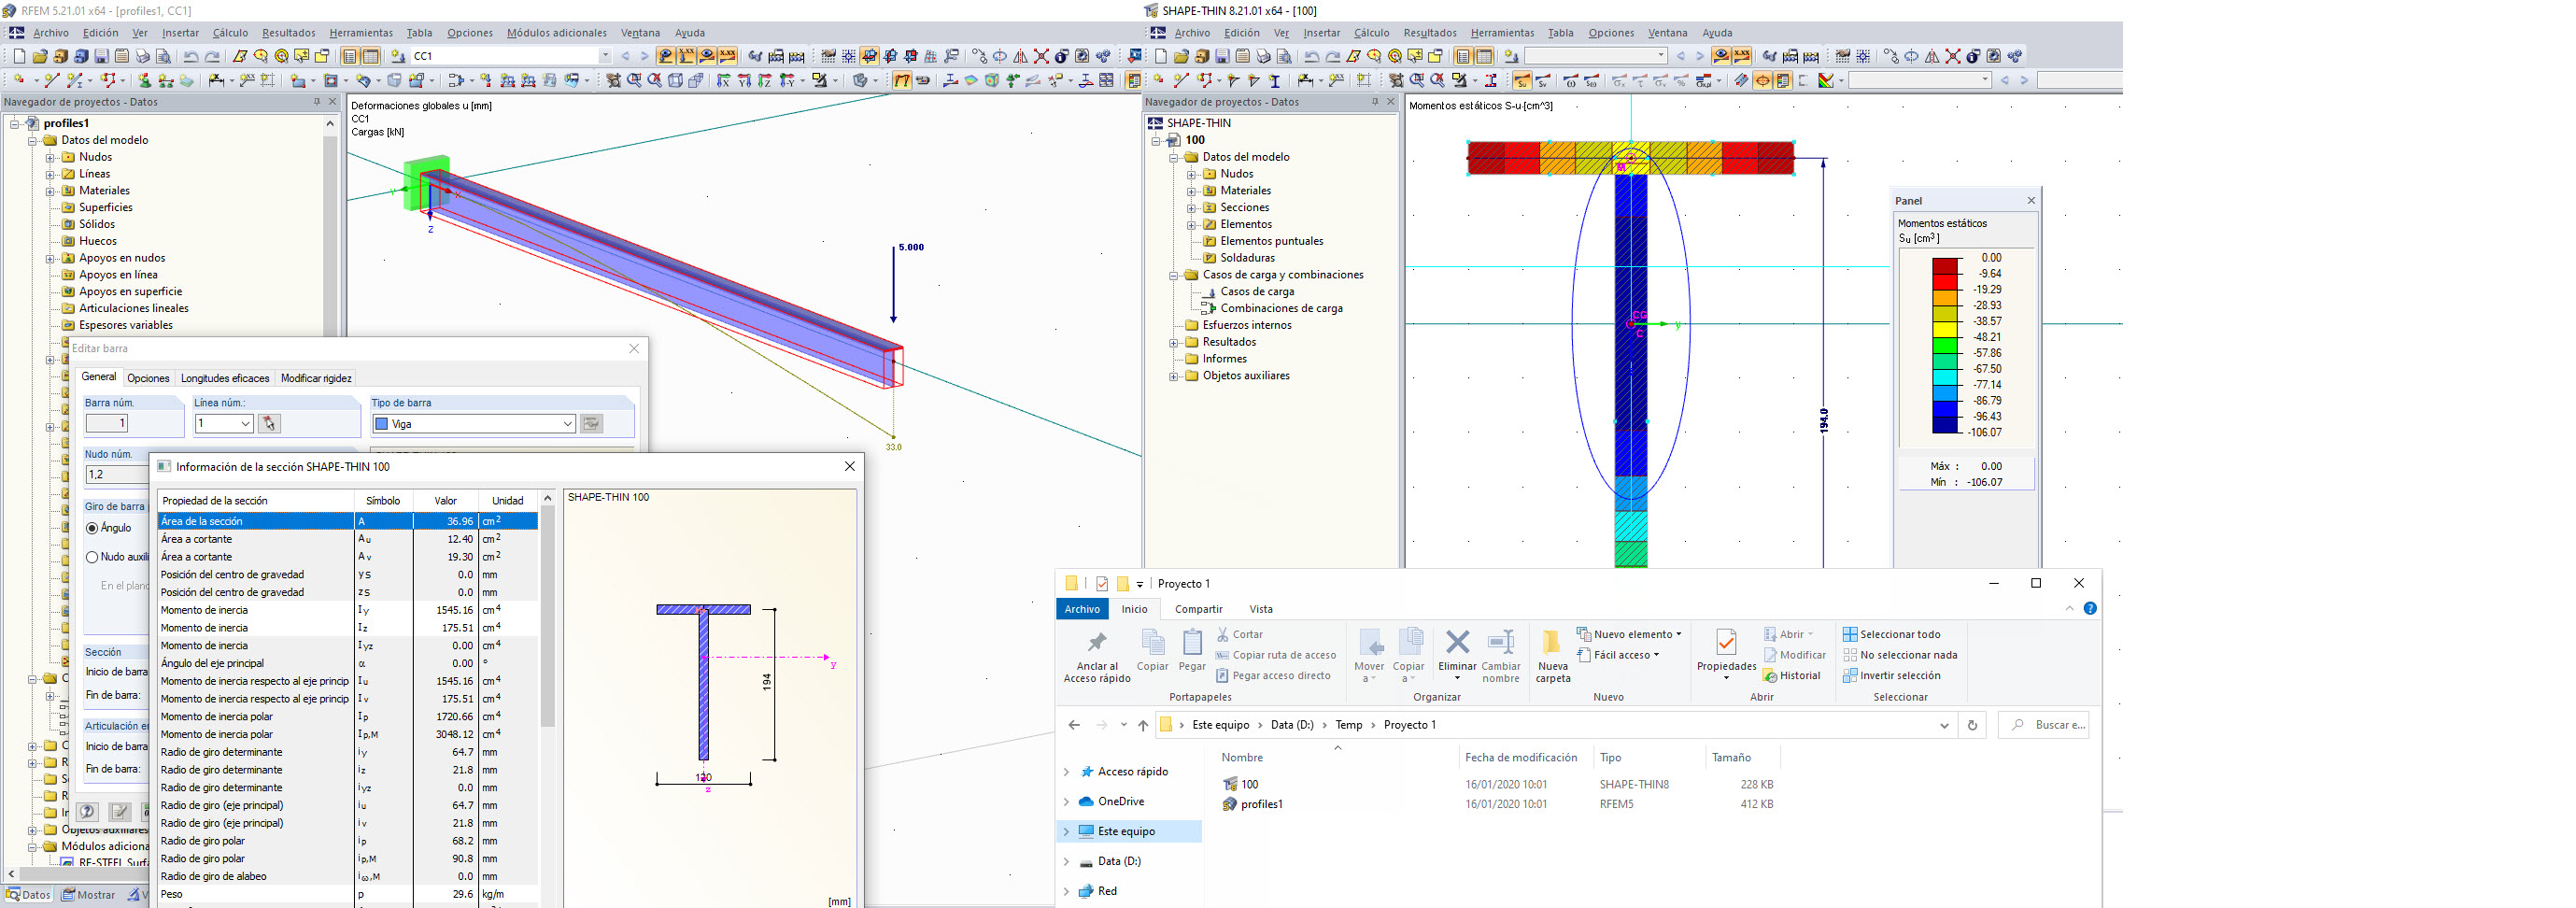Click the dark blue swatch beside -106.07

[x=1945, y=425]
